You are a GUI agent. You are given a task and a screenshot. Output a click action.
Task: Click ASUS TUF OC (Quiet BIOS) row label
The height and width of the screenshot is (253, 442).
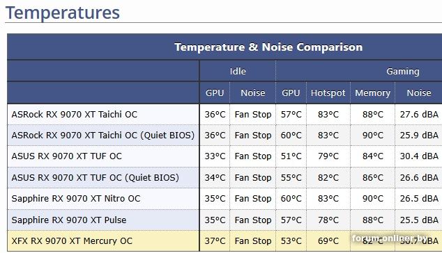[96, 178]
